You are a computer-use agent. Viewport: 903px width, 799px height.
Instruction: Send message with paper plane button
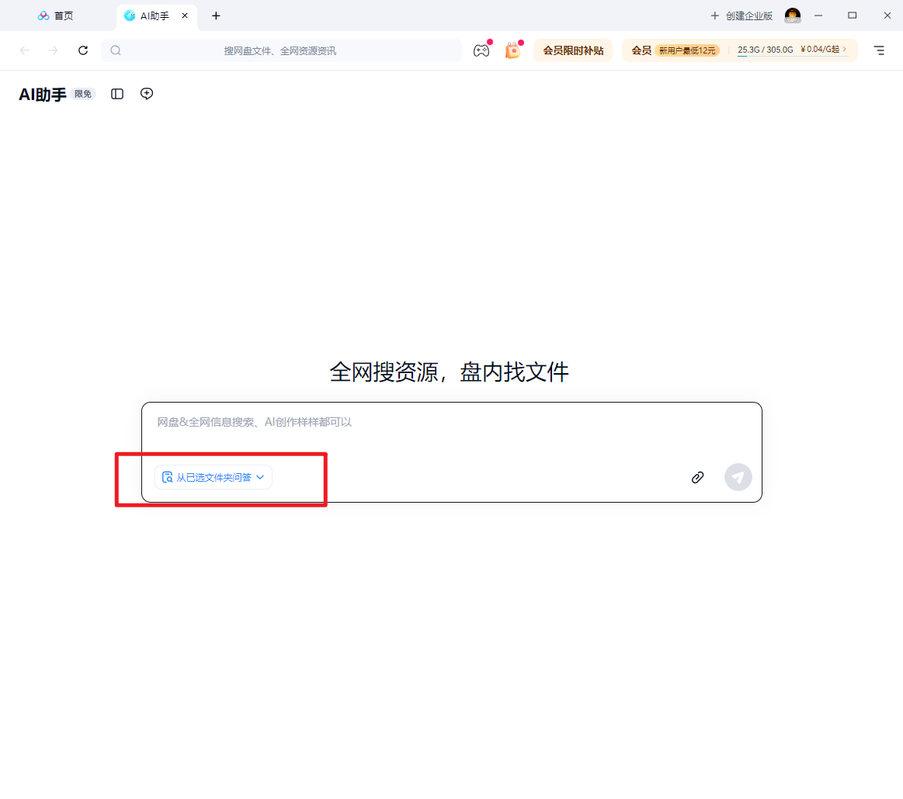tap(738, 477)
